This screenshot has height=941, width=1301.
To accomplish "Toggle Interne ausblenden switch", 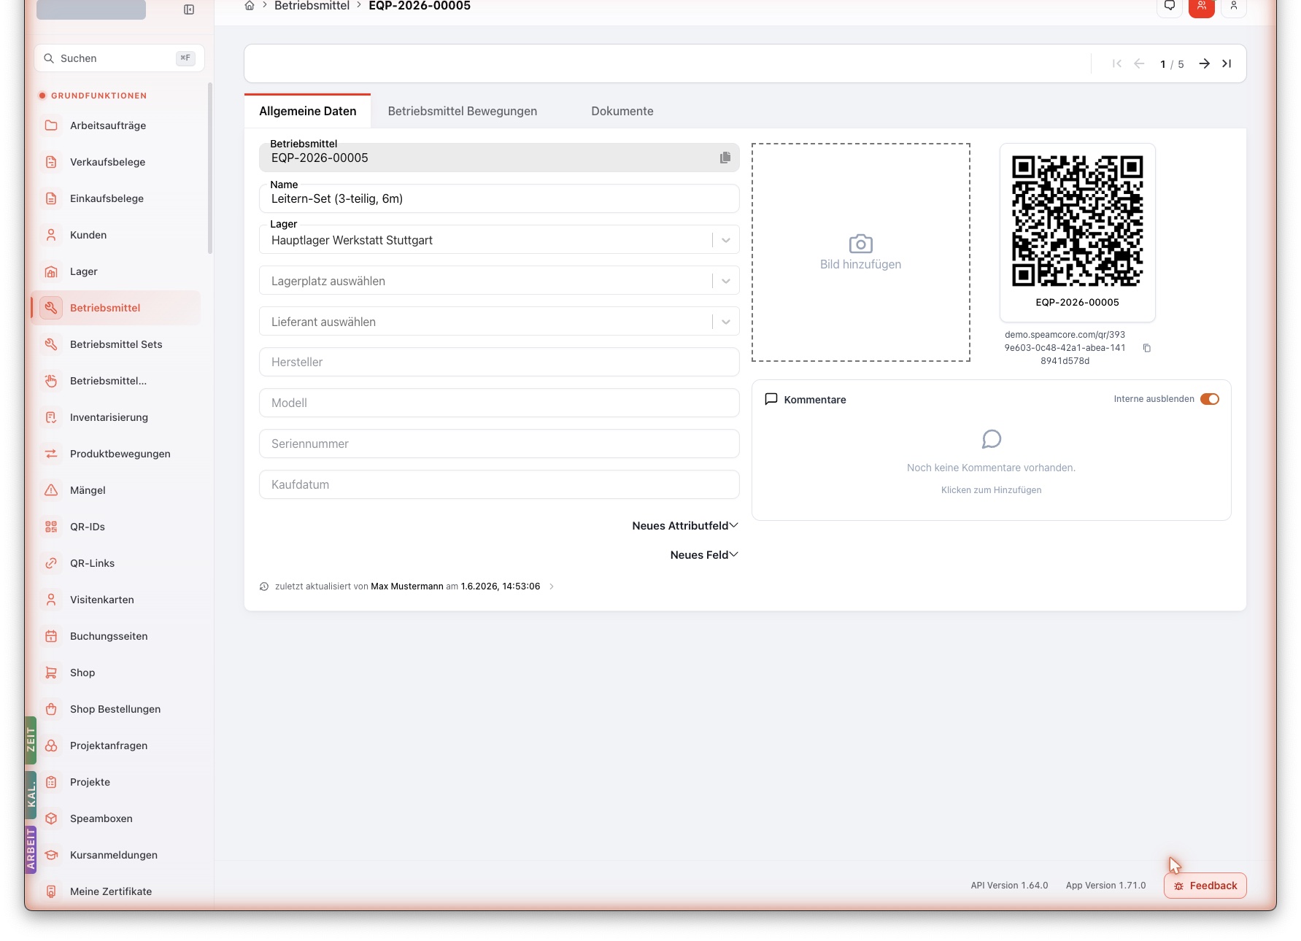I will coord(1210,399).
